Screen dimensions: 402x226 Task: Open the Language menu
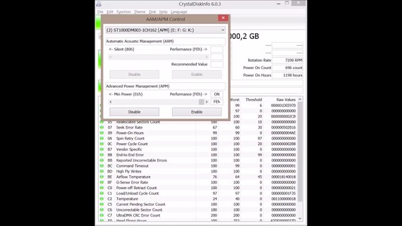(179, 12)
